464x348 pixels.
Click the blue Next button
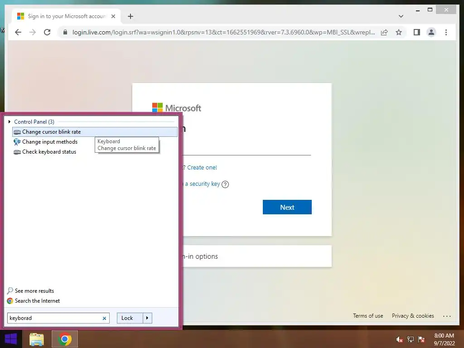click(x=287, y=207)
